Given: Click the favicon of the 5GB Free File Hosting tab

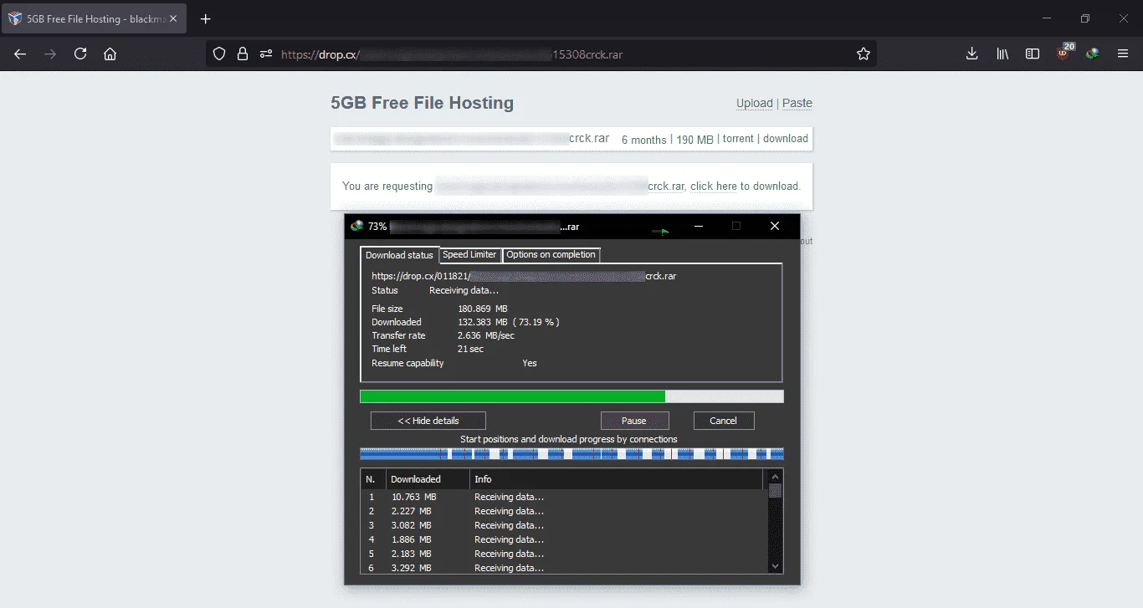Looking at the screenshot, I should (14, 18).
